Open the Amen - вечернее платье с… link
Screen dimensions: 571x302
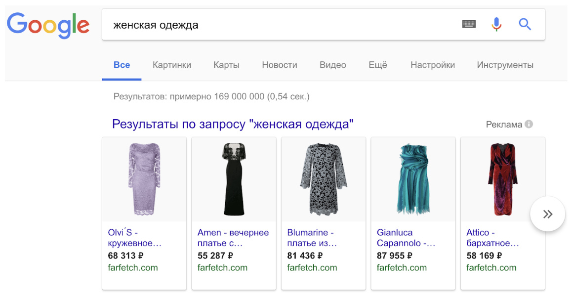click(x=233, y=238)
